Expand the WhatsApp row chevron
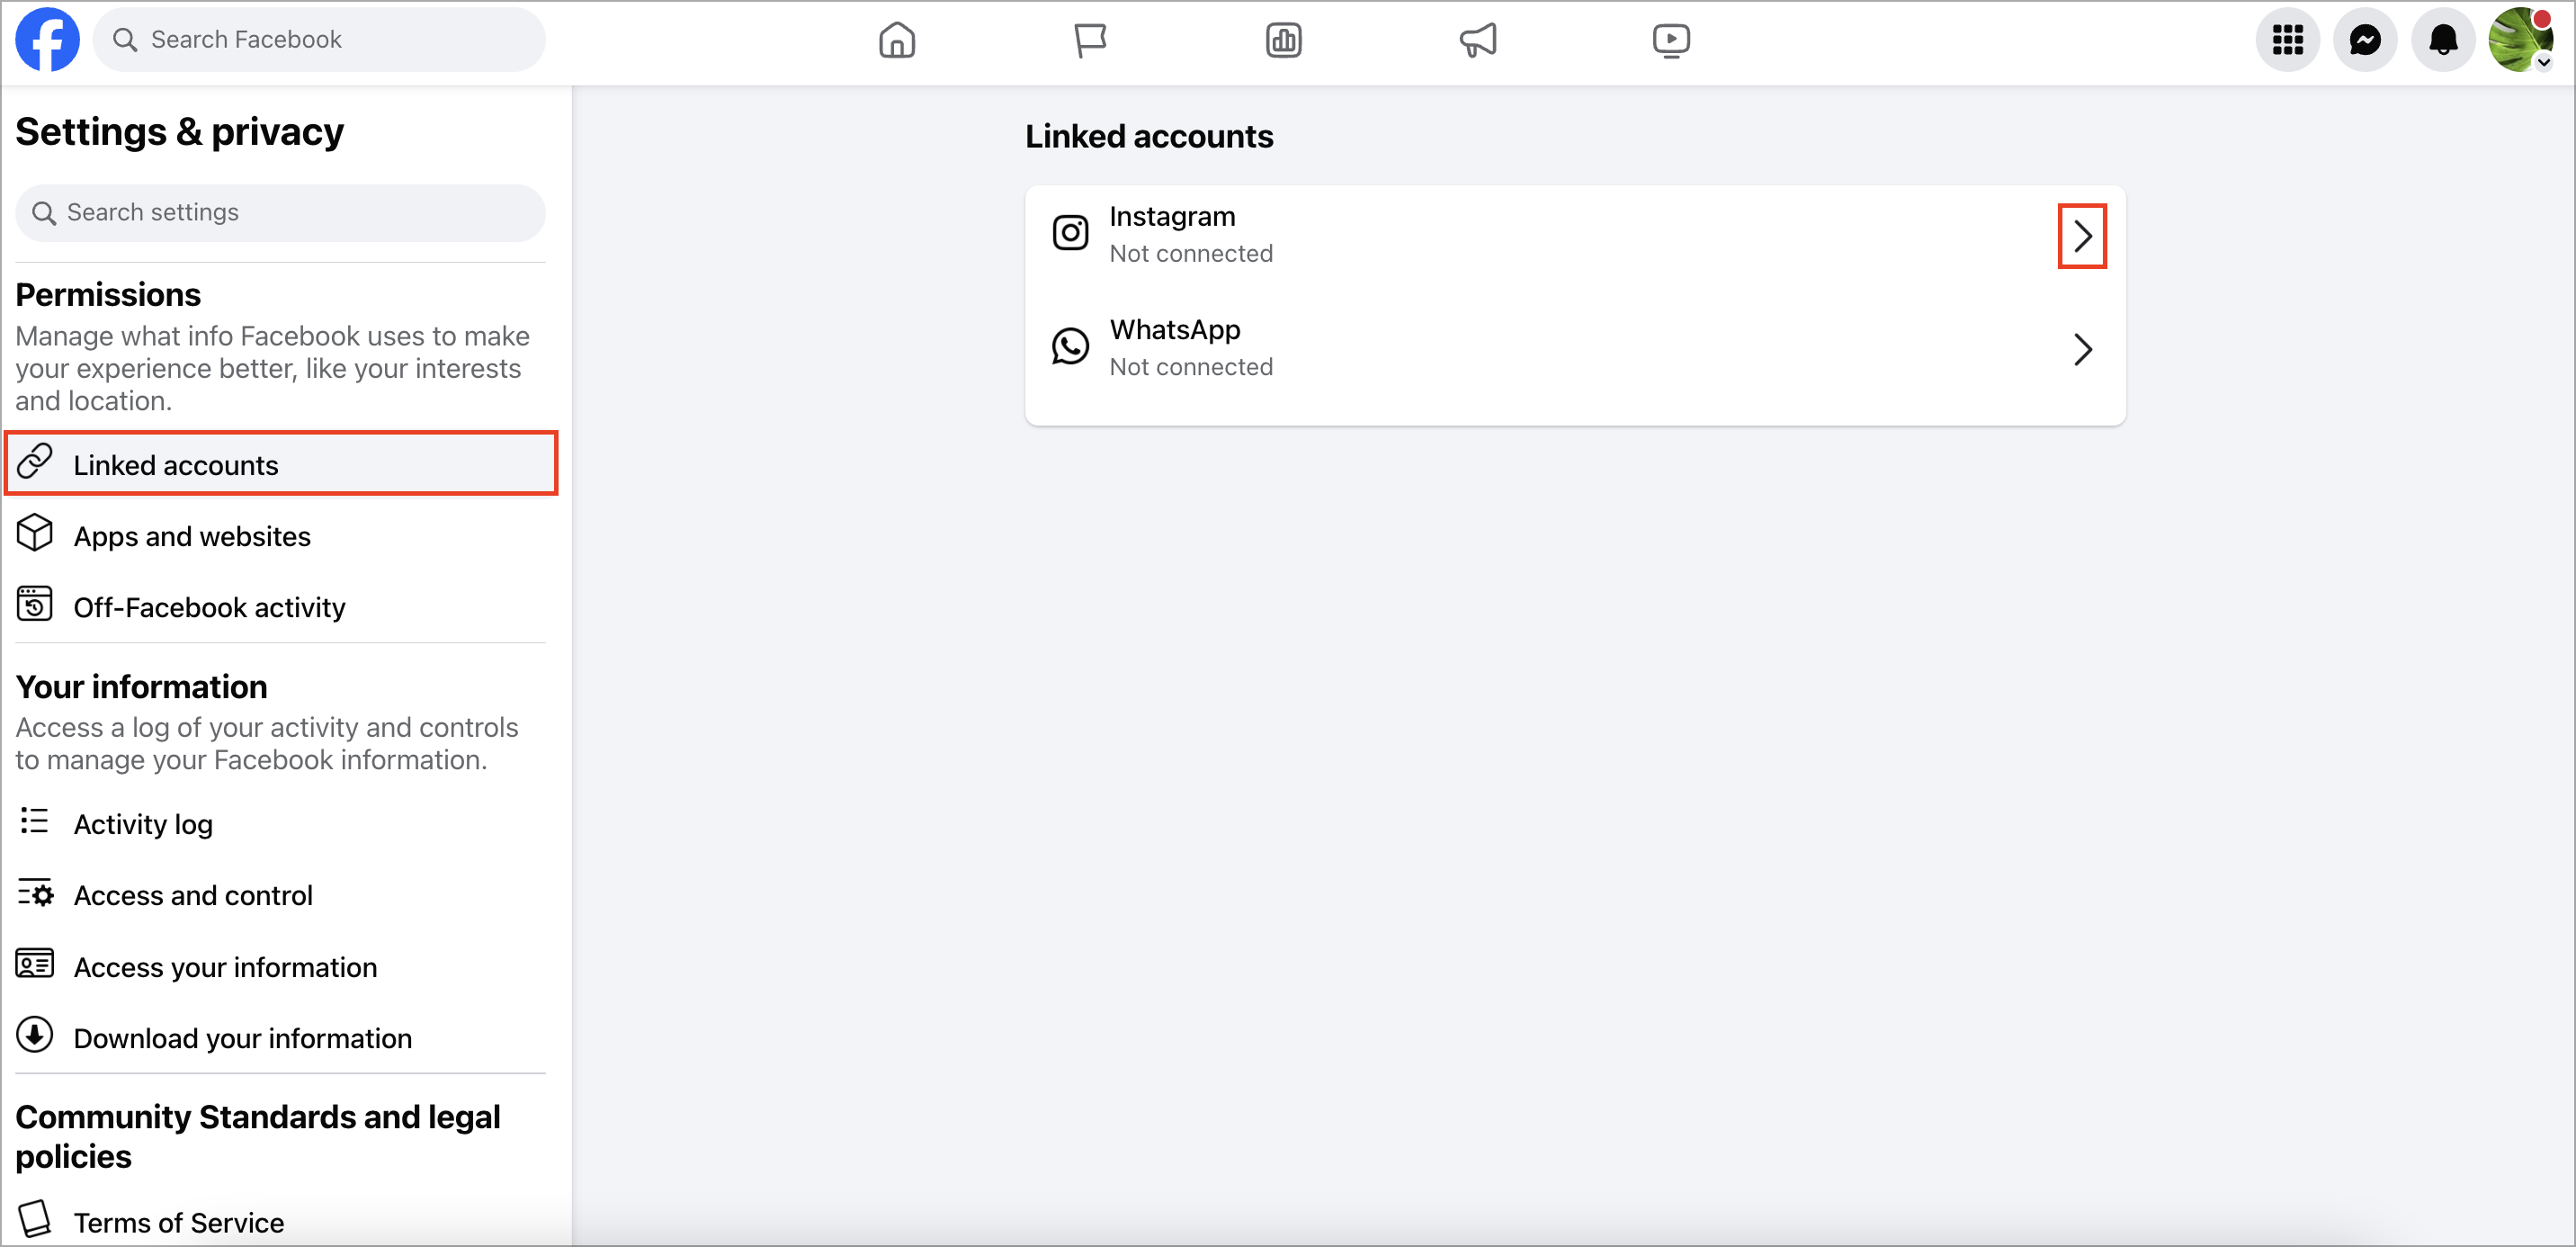Screen dimensions: 2576x1247 pos(2082,349)
